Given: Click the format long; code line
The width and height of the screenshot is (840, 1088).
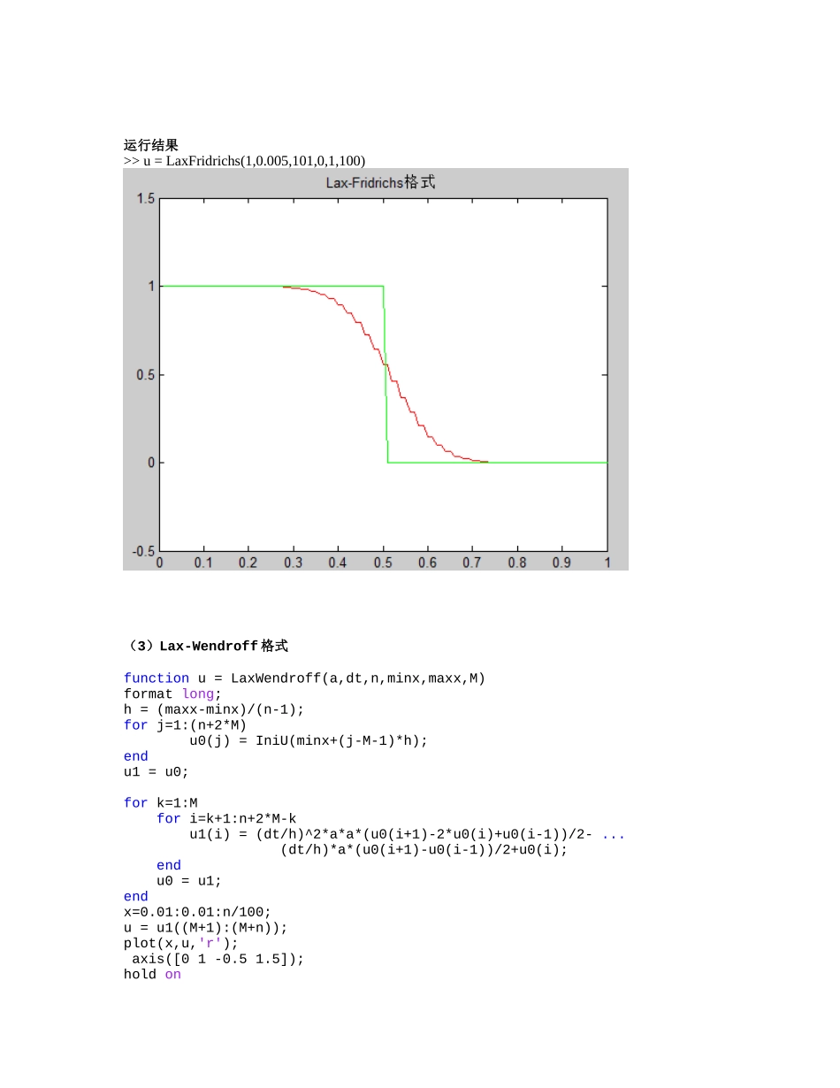Looking at the screenshot, I should [x=172, y=694].
